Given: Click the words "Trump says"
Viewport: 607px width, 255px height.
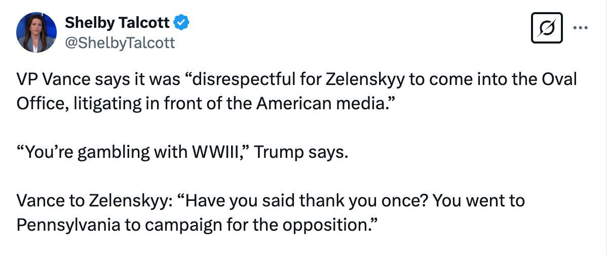Looking at the screenshot, I should pyautogui.click(x=298, y=153).
